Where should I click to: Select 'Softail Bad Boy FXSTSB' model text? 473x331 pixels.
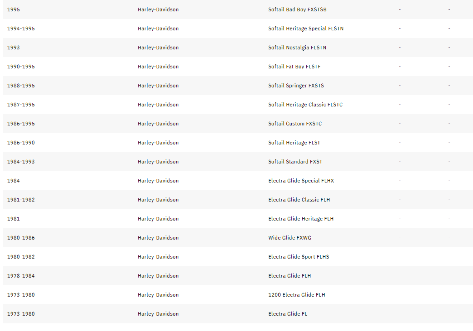(297, 10)
